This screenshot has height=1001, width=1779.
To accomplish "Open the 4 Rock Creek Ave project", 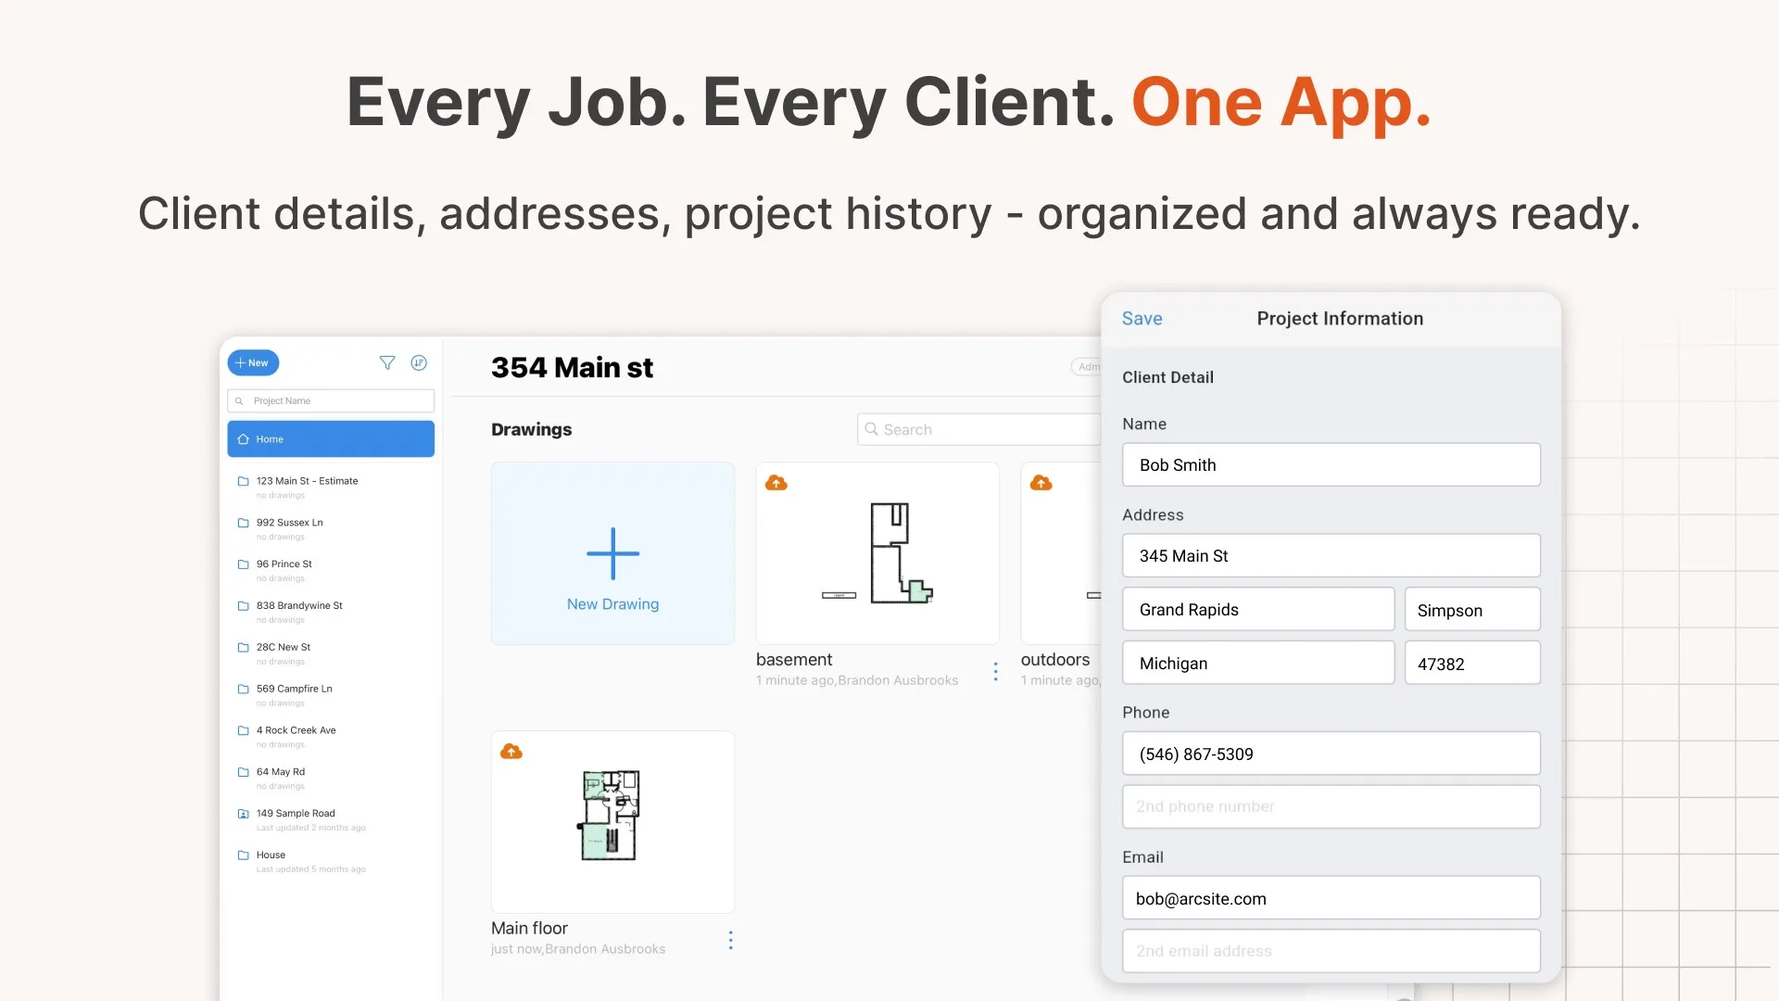I will 331,737.
